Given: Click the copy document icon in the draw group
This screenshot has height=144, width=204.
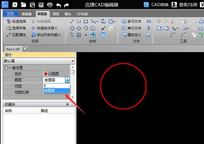Looking at the screenshot, I should pyautogui.click(x=93, y=28).
